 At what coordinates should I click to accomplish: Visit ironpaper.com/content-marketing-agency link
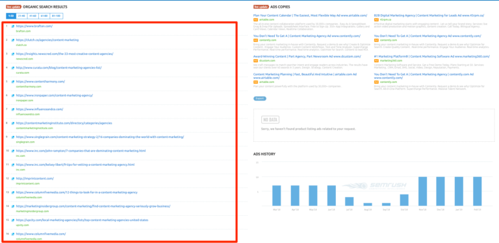(55, 95)
